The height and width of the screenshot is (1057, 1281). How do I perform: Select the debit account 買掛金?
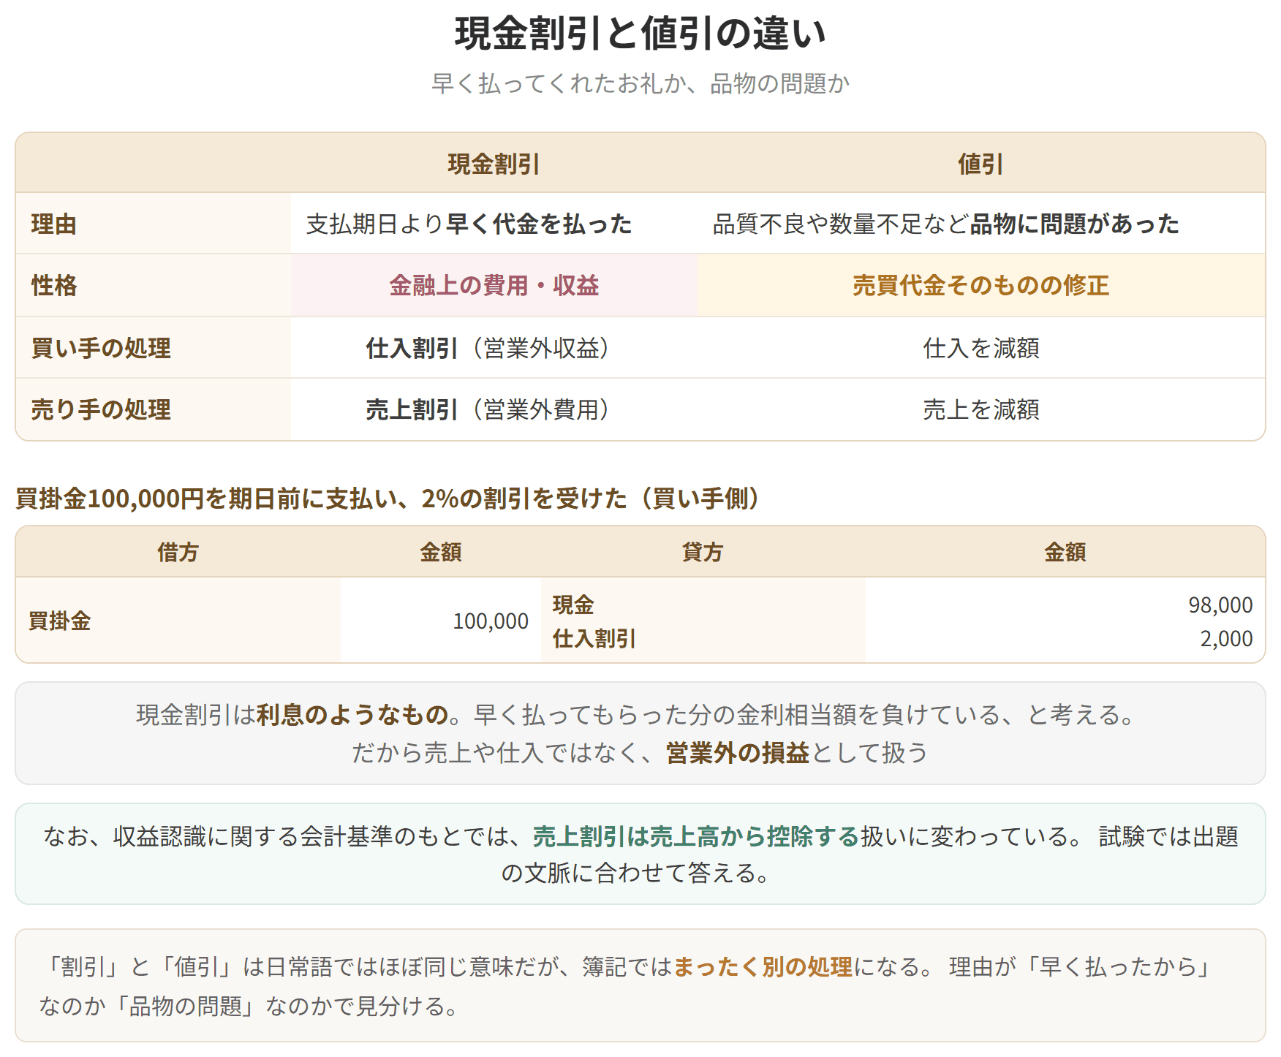(x=59, y=621)
